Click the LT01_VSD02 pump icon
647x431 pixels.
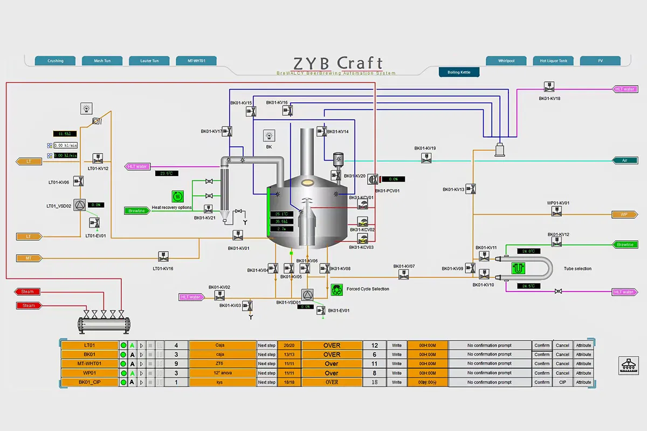click(x=80, y=205)
